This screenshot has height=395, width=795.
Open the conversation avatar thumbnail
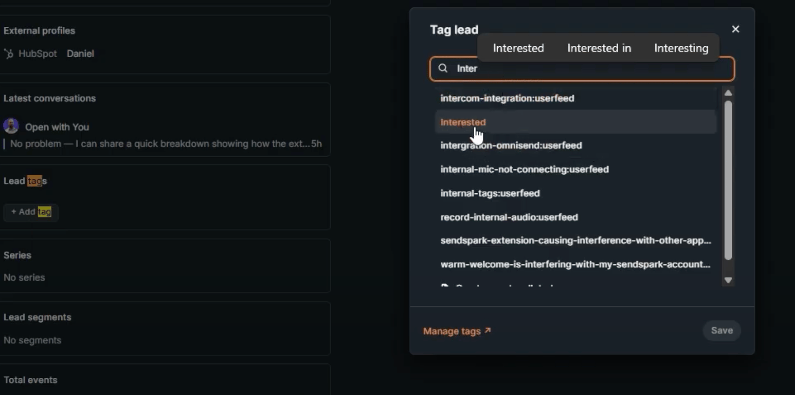click(11, 126)
